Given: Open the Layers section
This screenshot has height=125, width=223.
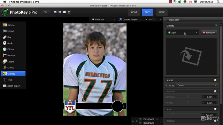Looking at the screenshot, I should tap(13, 62).
